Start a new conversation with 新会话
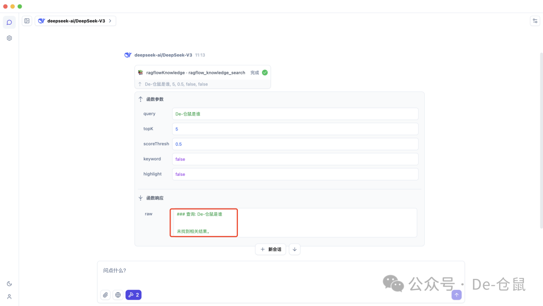 pyautogui.click(x=270, y=249)
